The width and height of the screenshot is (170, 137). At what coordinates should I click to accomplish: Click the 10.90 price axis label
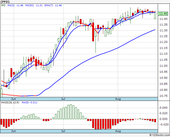(x=163, y=78)
